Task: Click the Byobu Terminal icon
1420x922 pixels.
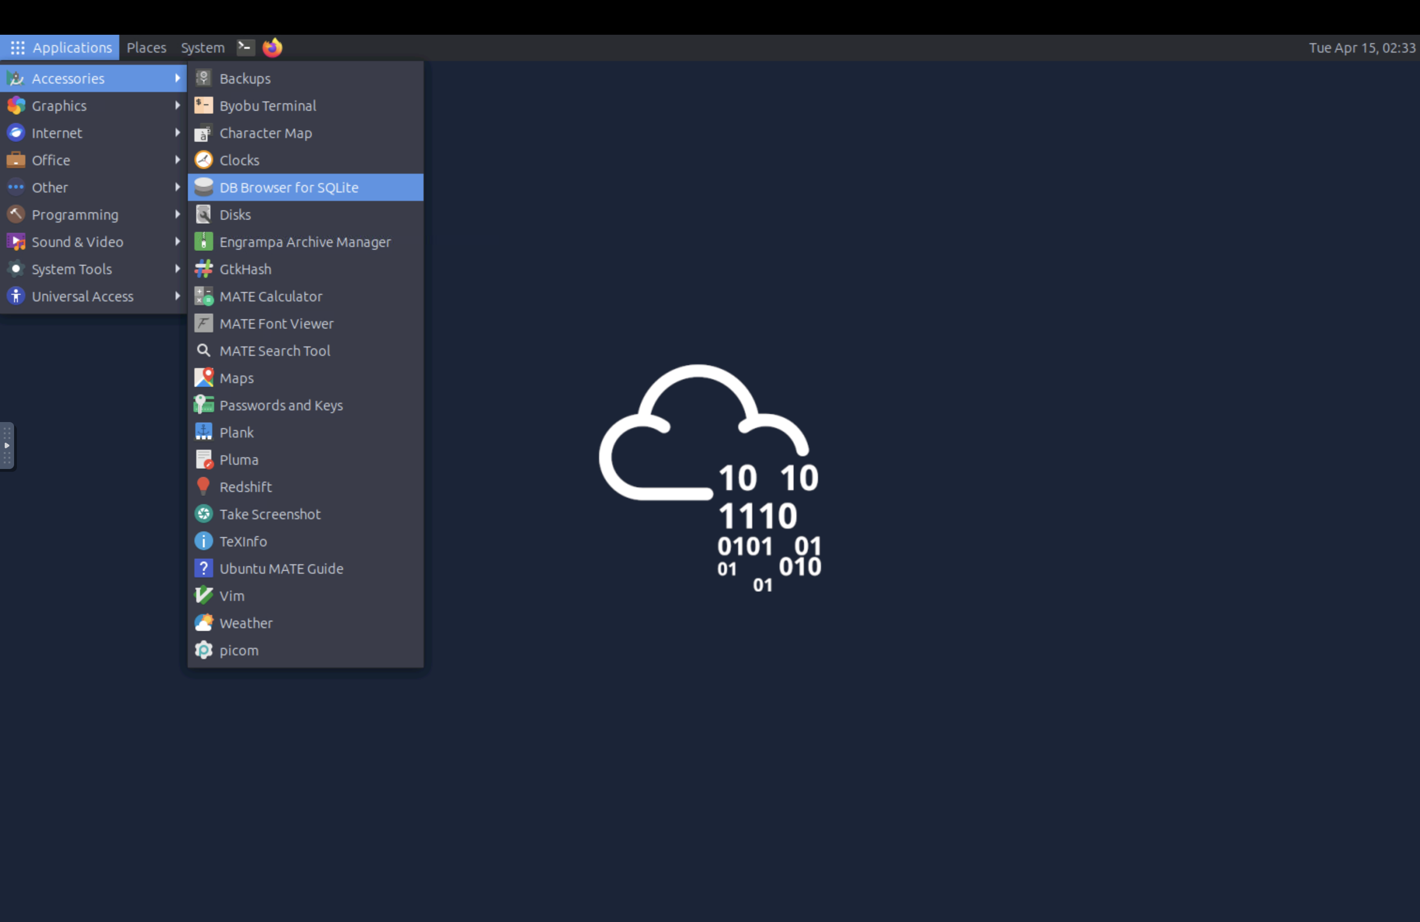Action: pyautogui.click(x=203, y=106)
